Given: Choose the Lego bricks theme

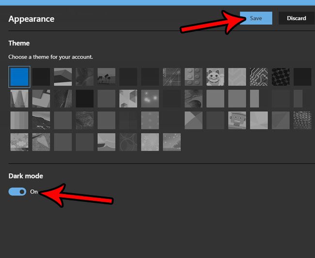Looking at the screenshot, I should [x=193, y=76].
